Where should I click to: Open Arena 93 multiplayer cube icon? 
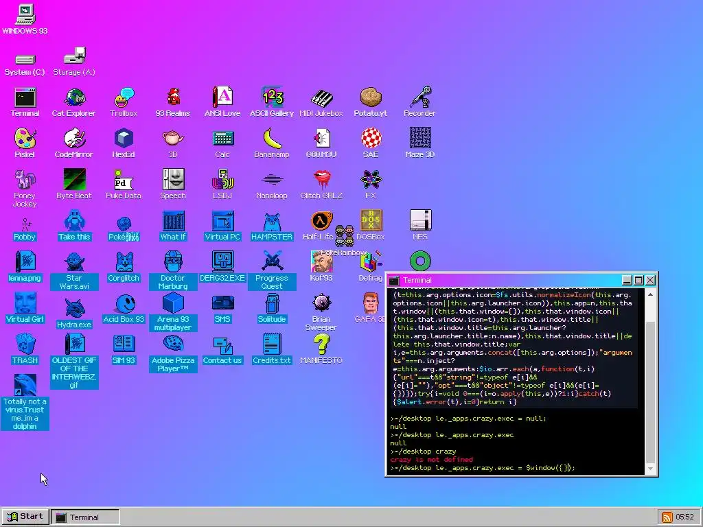point(173,312)
